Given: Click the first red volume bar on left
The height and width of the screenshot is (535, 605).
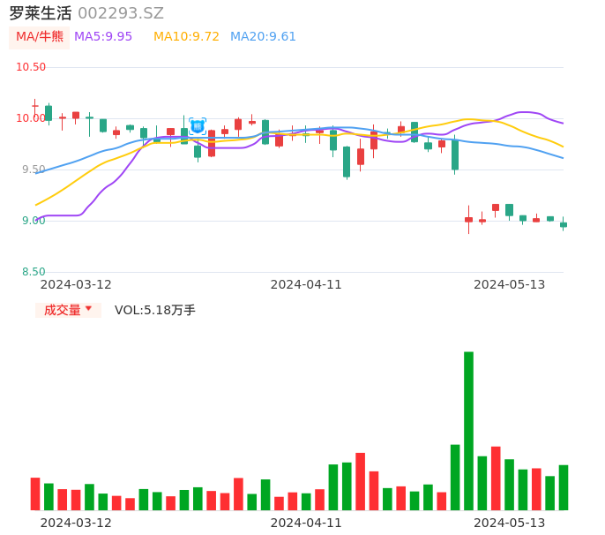Looking at the screenshot, I should 35,494.
